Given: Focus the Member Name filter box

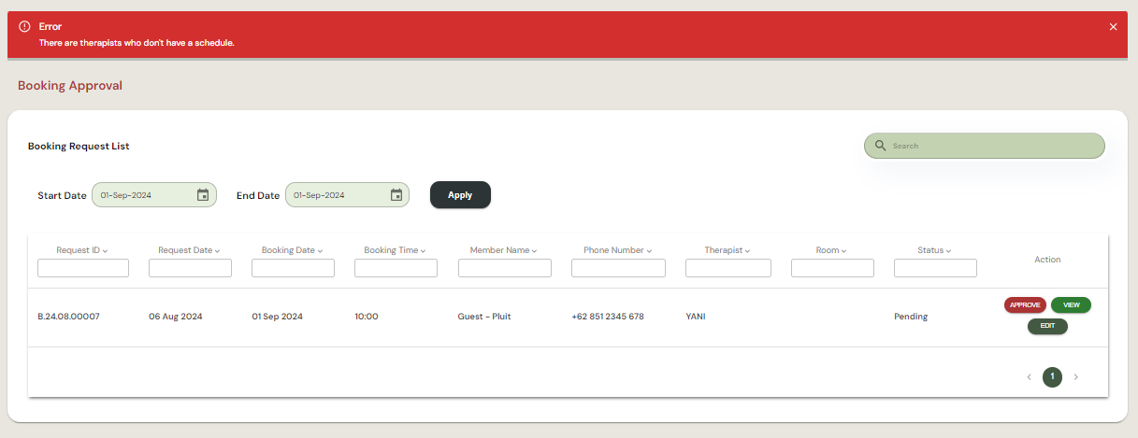Looking at the screenshot, I should pyautogui.click(x=504, y=268).
